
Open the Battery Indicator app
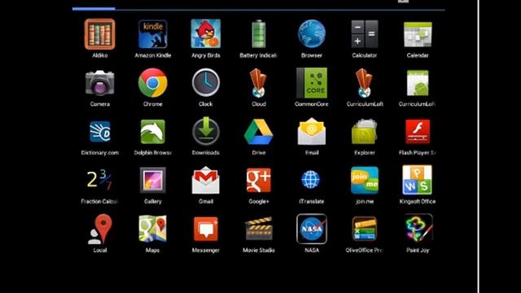tap(259, 33)
